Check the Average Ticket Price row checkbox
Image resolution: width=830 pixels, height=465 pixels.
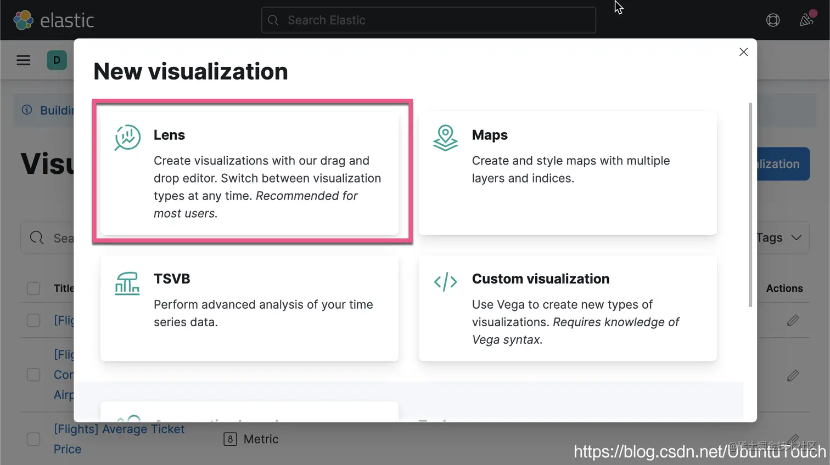pyautogui.click(x=33, y=439)
